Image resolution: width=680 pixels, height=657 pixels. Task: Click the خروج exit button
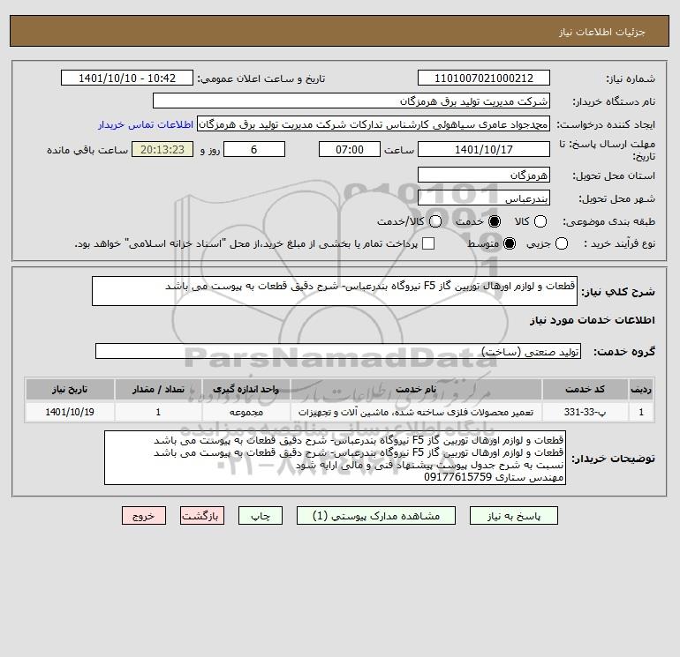[144, 516]
